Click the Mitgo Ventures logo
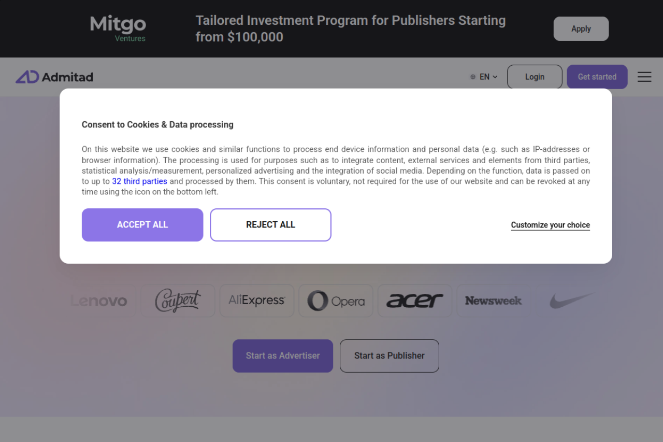The width and height of the screenshot is (663, 442). 118,28
